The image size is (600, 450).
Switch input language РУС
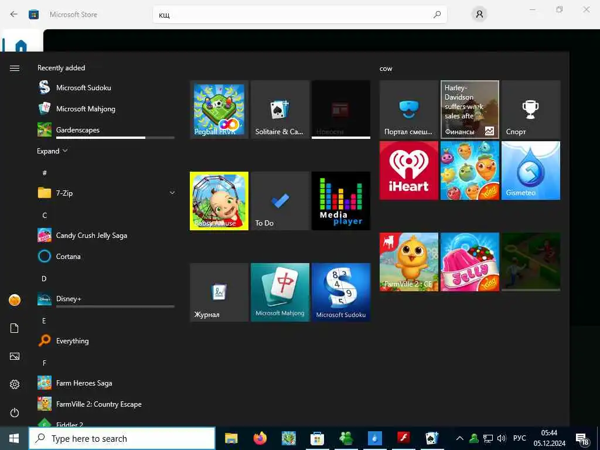tap(519, 438)
